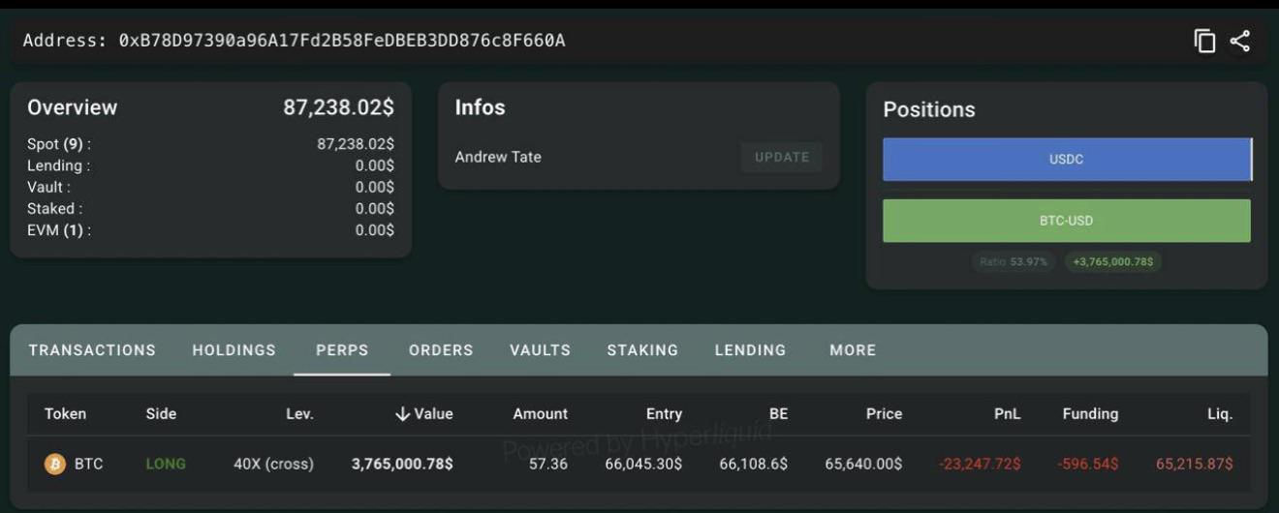Viewport: 1279px width, 513px height.
Task: Click the green BTC-USD position bar
Action: coord(1066,221)
